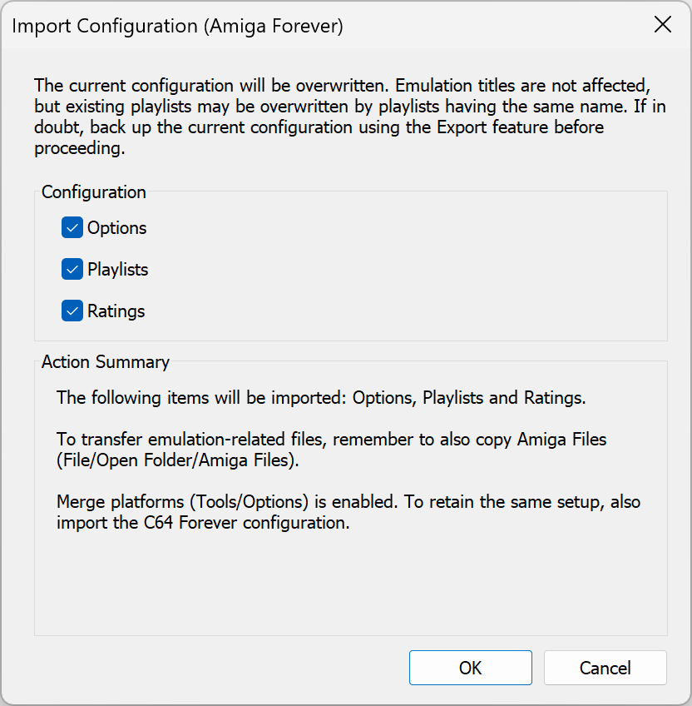Click the 'To transfer emulation-related files' paragraph

click(x=331, y=450)
